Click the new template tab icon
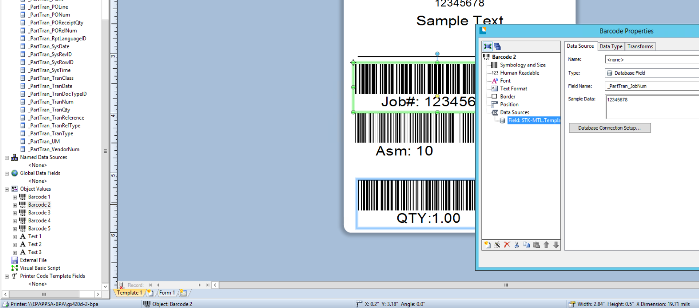 [x=150, y=293]
